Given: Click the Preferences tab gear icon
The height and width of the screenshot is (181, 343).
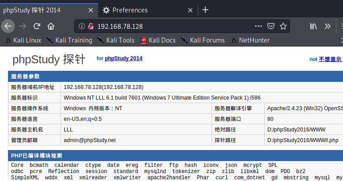Looking at the screenshot, I should tap(106, 10).
